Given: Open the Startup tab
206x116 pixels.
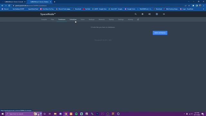Looking at the screenshot, I should pos(111,19).
